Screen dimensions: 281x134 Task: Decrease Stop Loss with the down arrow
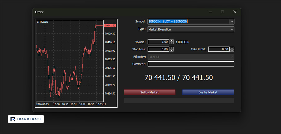click(x=172, y=50)
